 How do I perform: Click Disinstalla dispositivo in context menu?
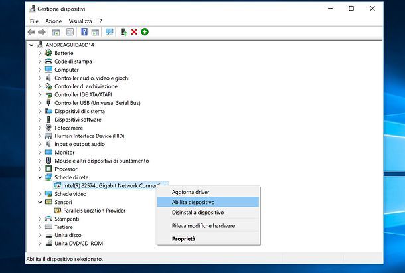click(197, 213)
